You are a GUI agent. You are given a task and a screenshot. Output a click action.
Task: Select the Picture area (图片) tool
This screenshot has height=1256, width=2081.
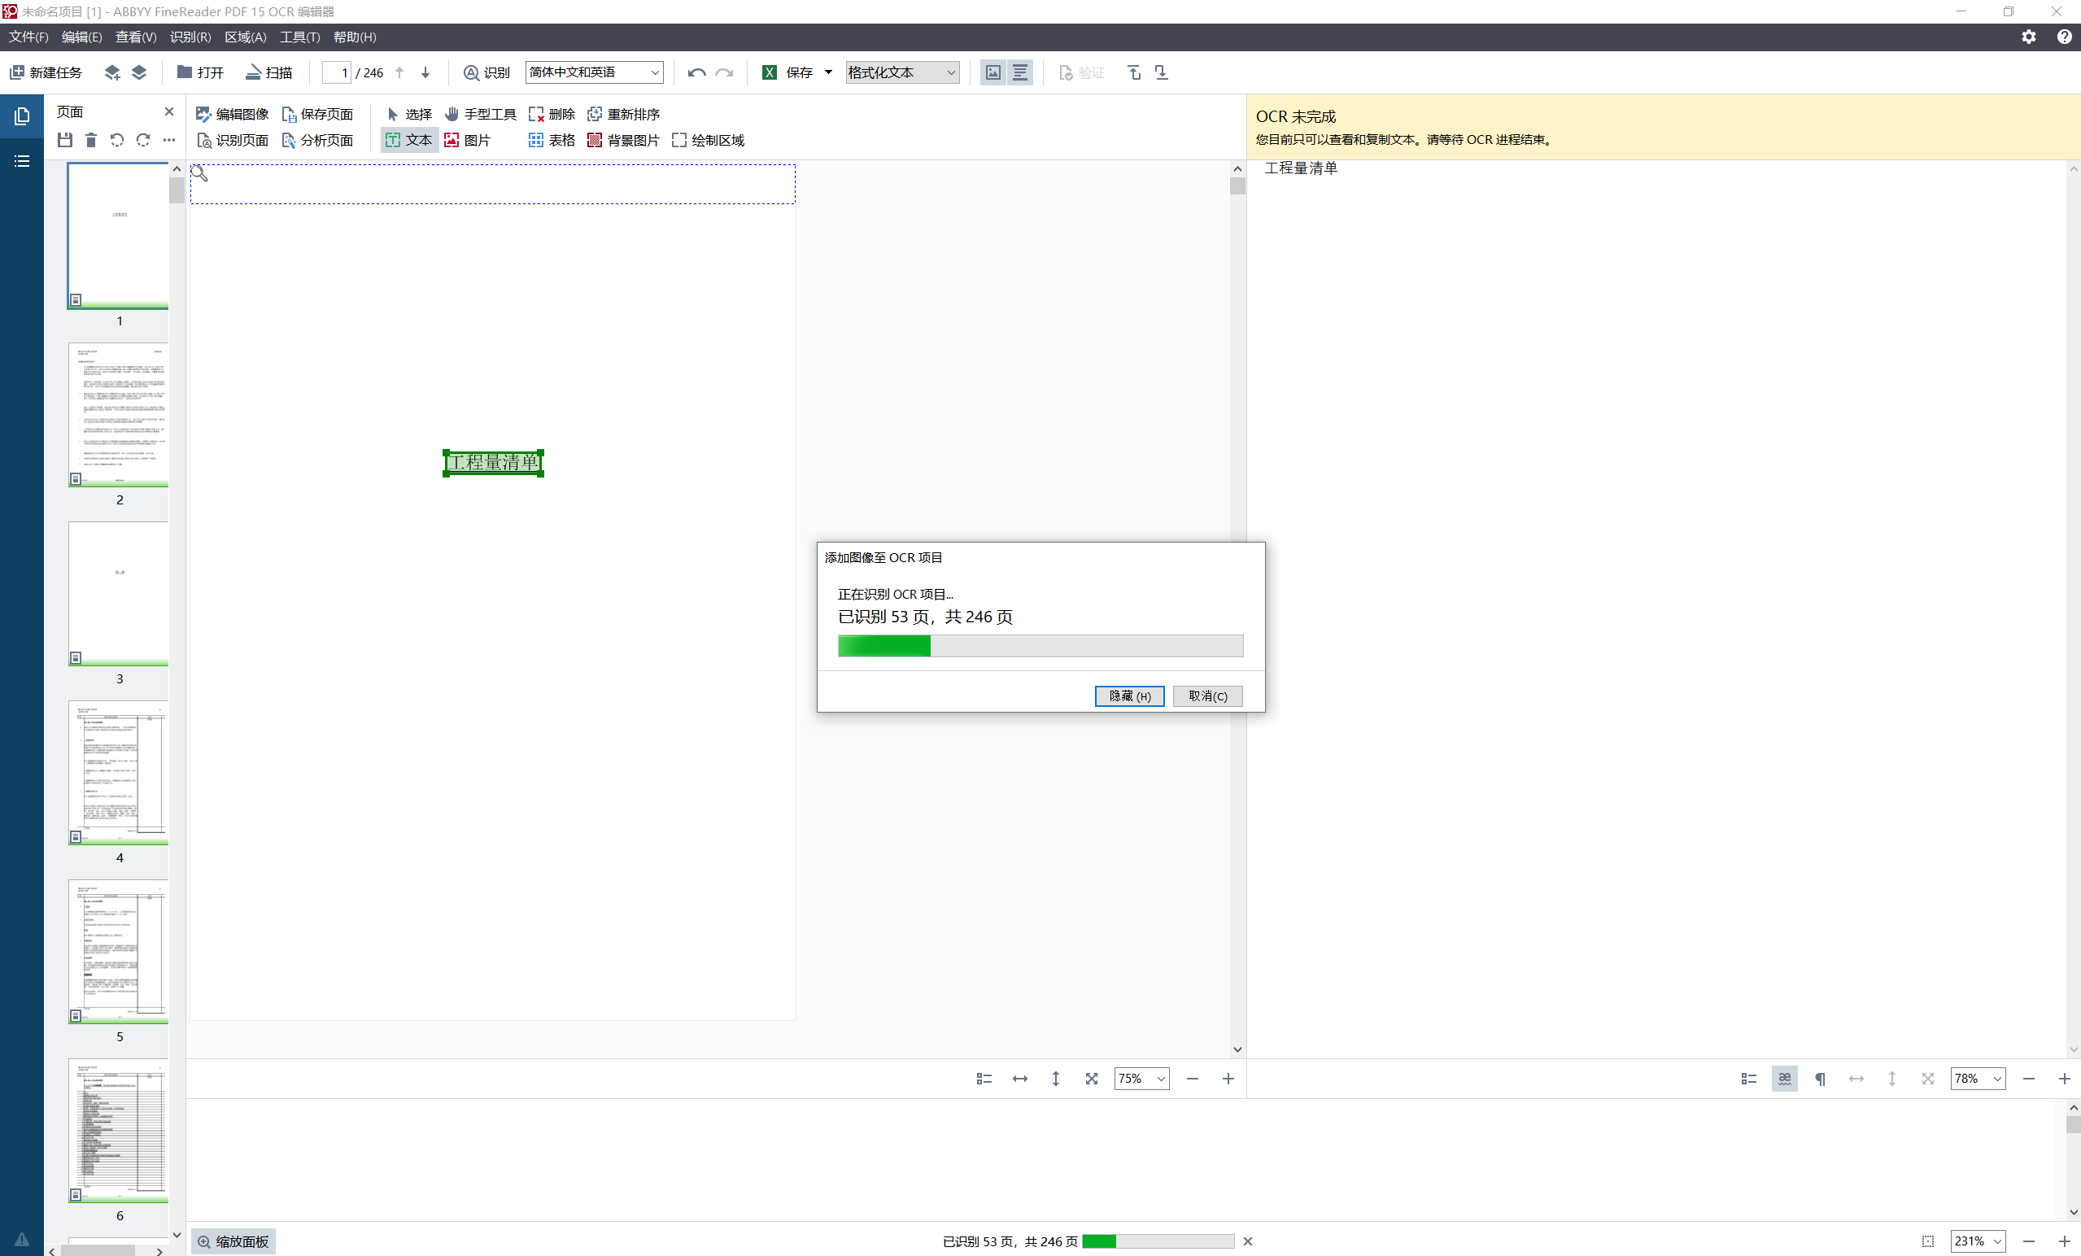[467, 140]
